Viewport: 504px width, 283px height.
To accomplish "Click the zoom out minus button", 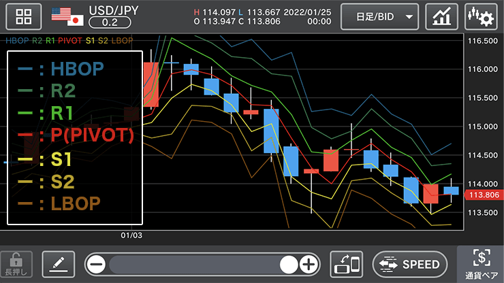I will 97,264.
